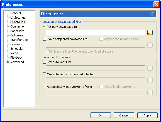This screenshot has height=122, width=161.
Task: Confirm changes with the OK button
Action: click(101, 115)
